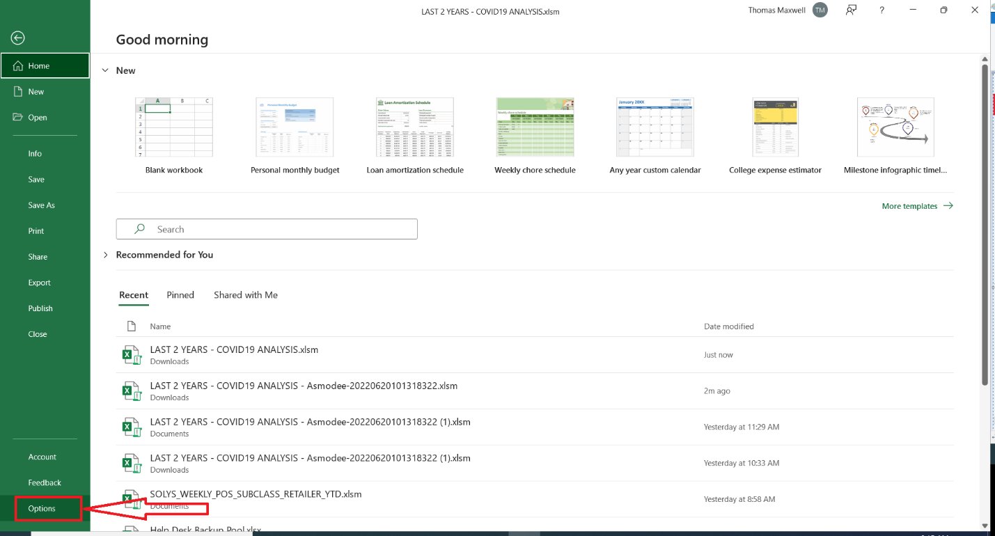Select New in the sidebar
Image resolution: width=995 pixels, height=536 pixels.
point(45,91)
